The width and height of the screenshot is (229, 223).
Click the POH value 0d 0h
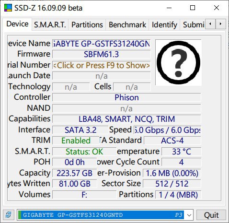[x=75, y=162]
